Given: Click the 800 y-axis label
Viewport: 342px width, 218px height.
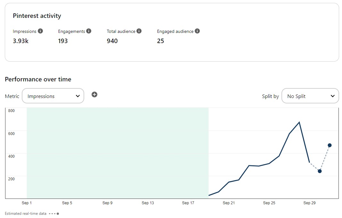Looking at the screenshot, I should (11, 111).
